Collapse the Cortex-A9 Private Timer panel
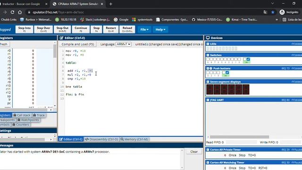This screenshot has height=170, width=302. 208,150
